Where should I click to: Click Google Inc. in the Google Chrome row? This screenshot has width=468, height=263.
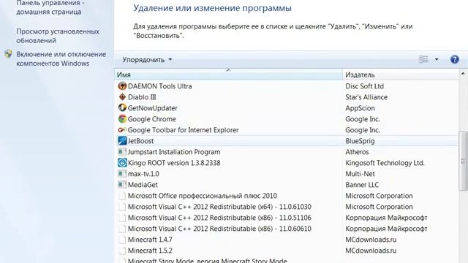[363, 119]
